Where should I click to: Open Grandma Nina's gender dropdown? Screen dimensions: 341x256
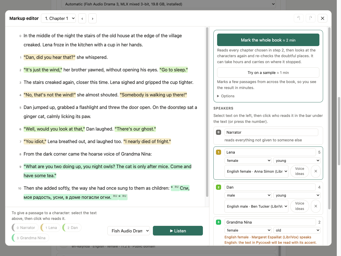click(x=248, y=230)
